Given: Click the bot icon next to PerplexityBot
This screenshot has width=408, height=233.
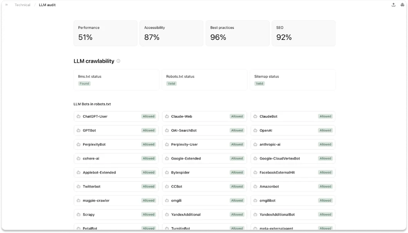Looking at the screenshot, I should [x=78, y=144].
